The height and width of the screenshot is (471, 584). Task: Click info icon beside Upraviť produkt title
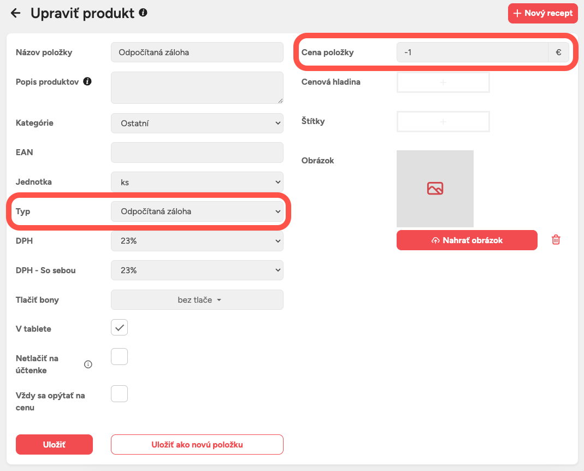coord(143,12)
